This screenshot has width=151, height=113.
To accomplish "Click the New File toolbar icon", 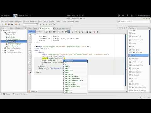I will click(3, 24).
